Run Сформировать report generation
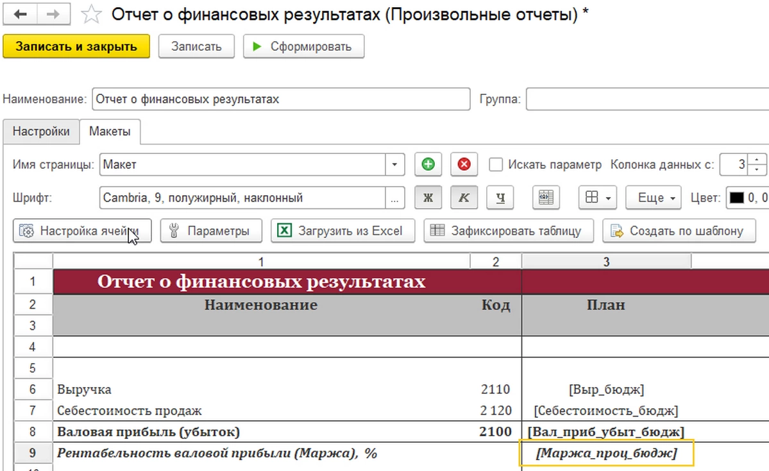The height and width of the screenshot is (471, 769). 303,47
